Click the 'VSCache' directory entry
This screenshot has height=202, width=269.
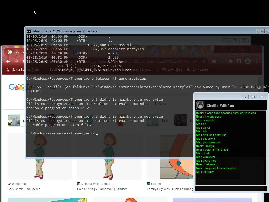116,62
